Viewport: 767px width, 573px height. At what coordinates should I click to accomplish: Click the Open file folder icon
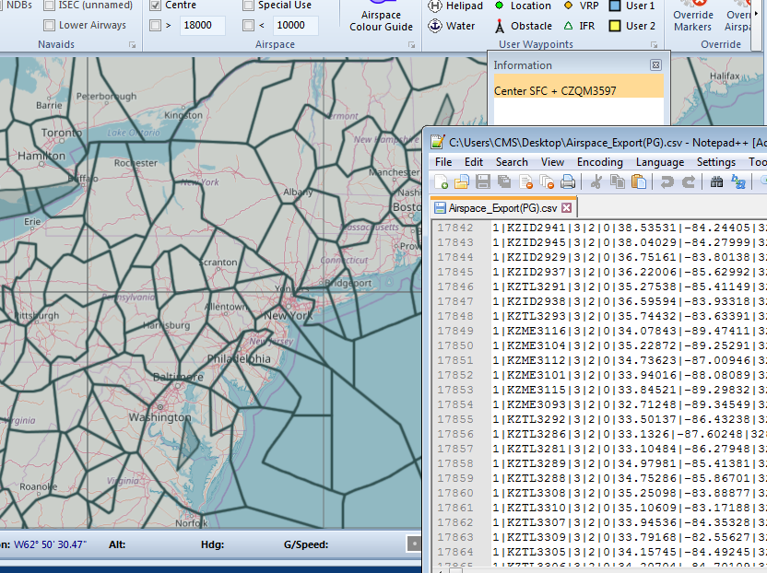click(x=461, y=182)
